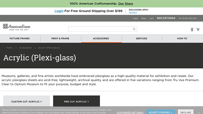Image resolution: width=203 pixels, height=114 pixels.
Task: Open the user account icon
Action: point(192,29)
